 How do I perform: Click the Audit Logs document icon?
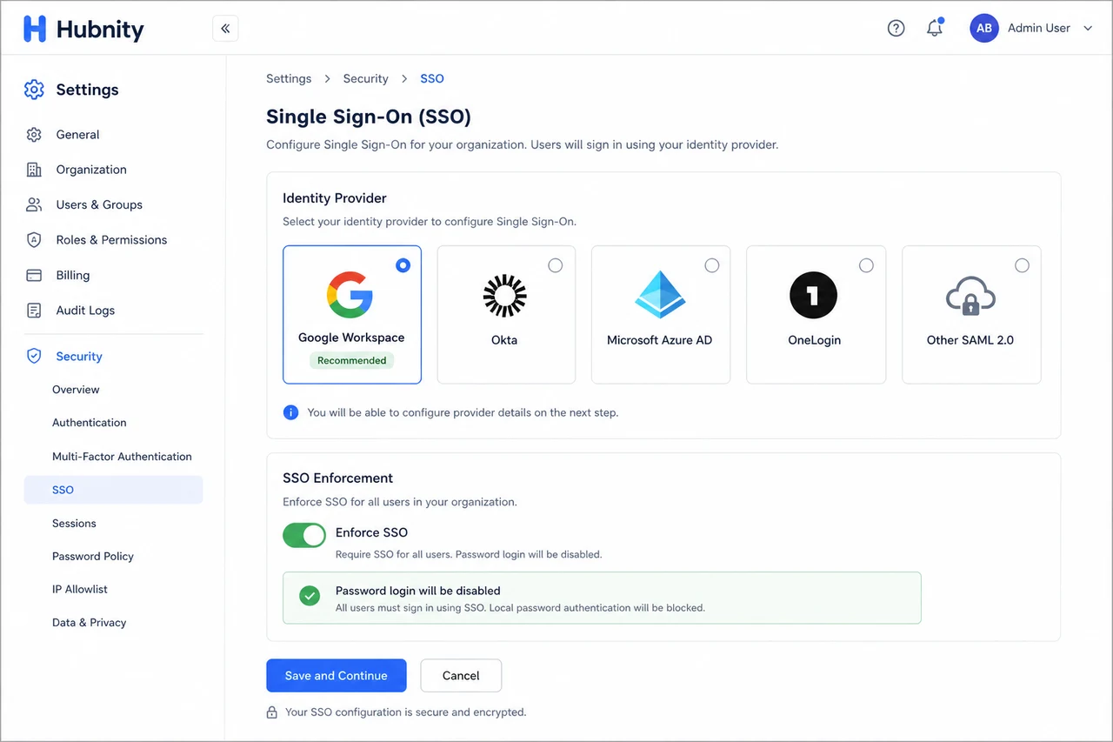(34, 311)
